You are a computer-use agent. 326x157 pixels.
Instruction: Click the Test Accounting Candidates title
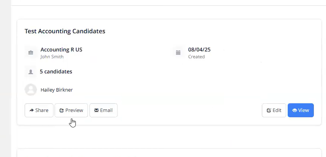[x=65, y=31]
